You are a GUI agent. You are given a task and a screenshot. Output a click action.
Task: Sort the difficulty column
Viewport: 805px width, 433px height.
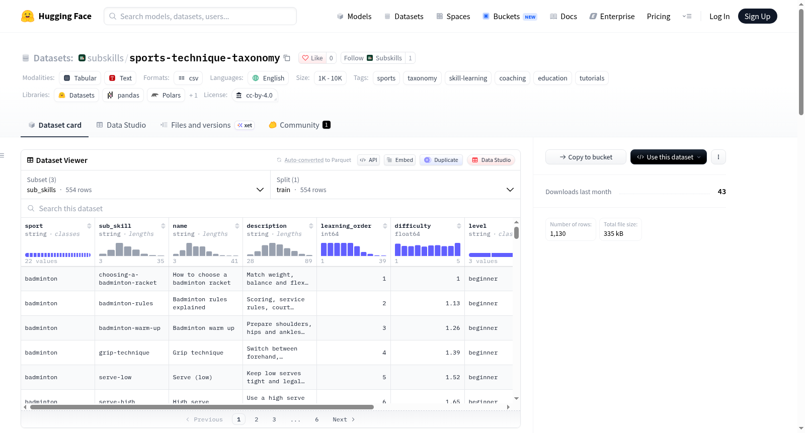[459, 226]
